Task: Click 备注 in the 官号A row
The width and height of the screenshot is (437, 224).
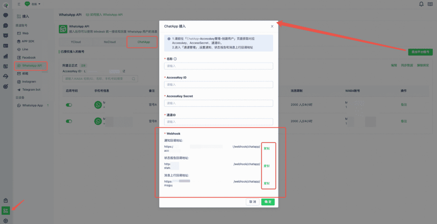Action: coord(404,105)
